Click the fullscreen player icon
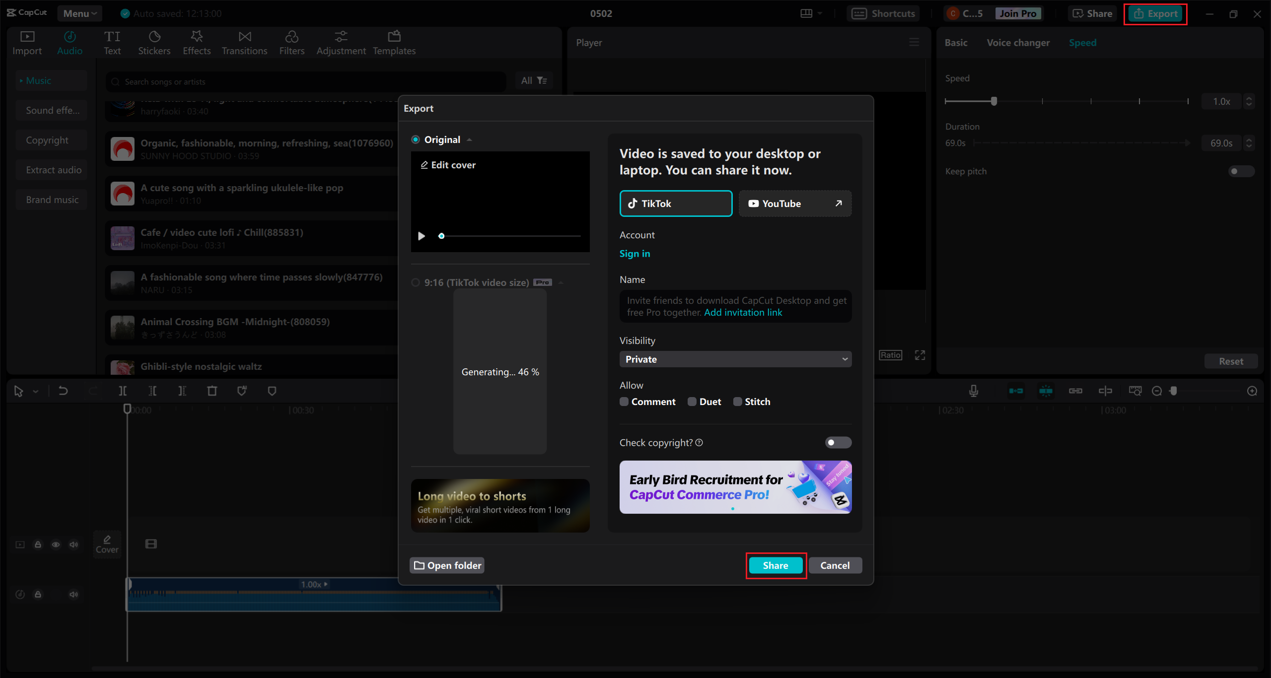Screen dimensions: 1271x678 920,355
